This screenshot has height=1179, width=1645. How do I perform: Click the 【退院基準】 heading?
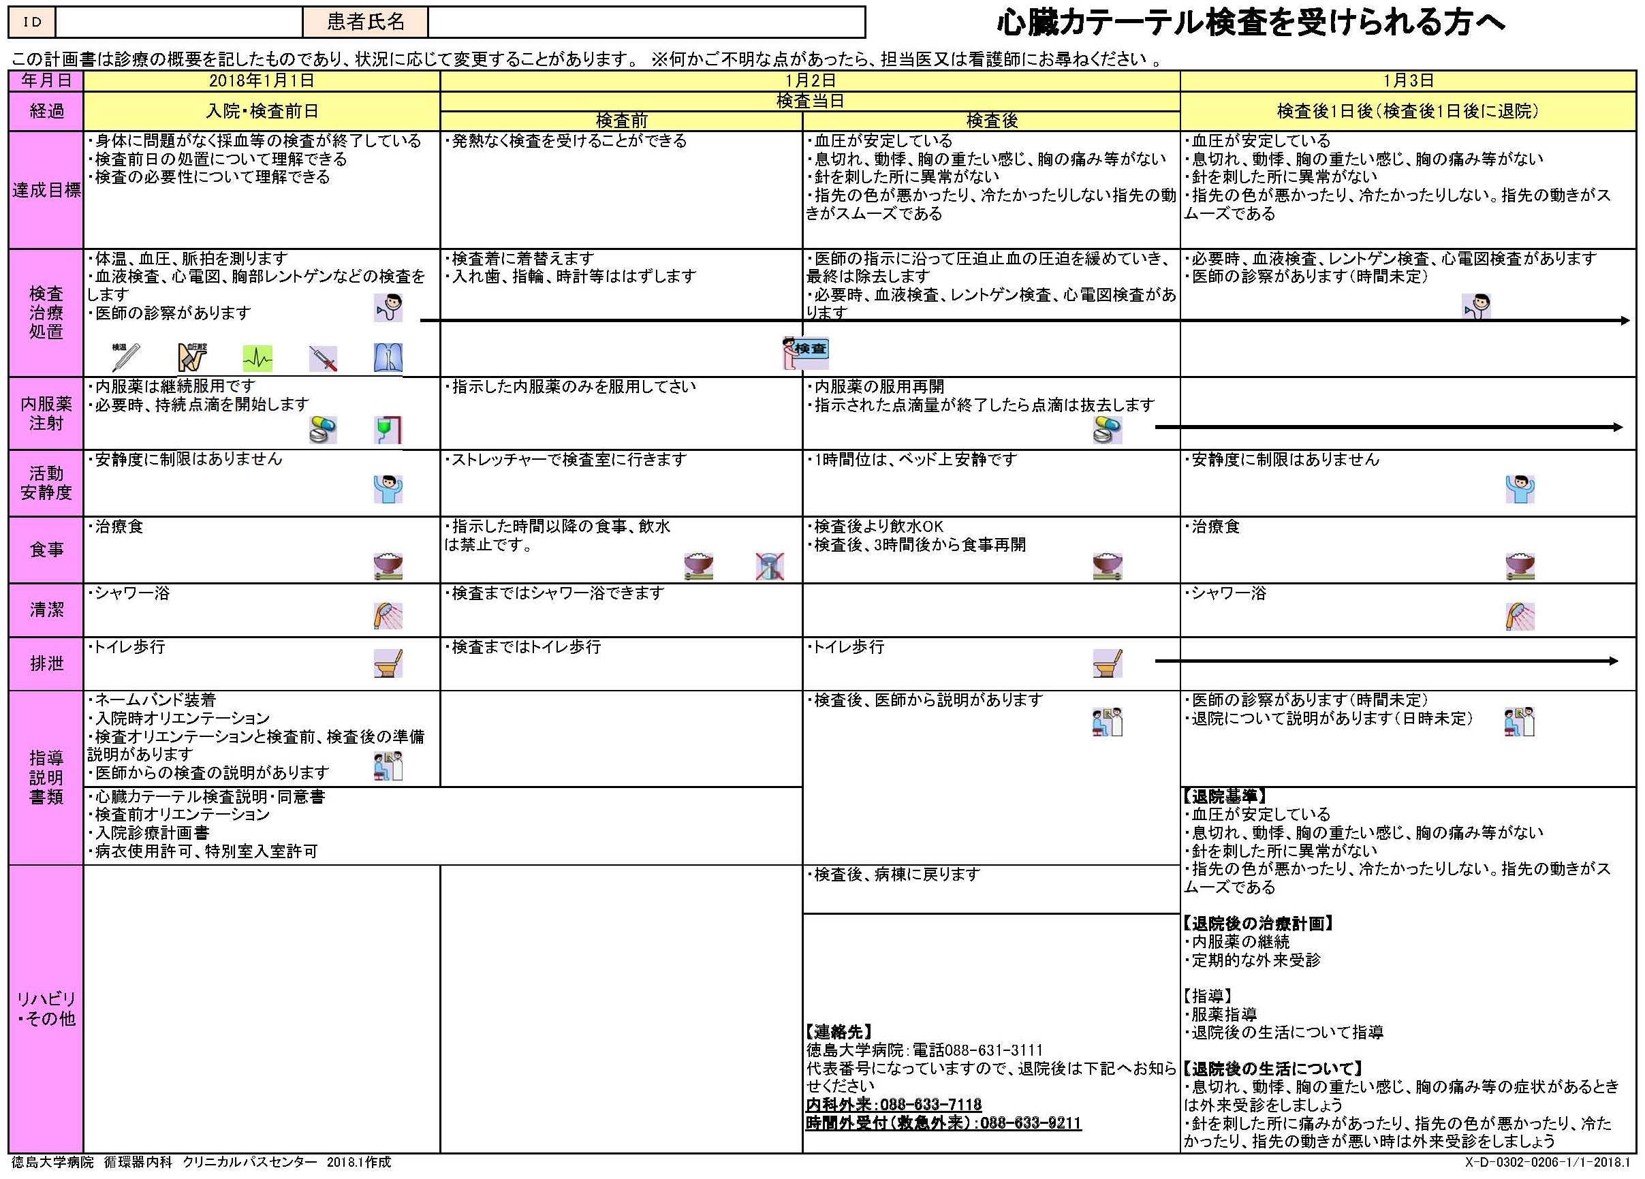[x=1225, y=796]
